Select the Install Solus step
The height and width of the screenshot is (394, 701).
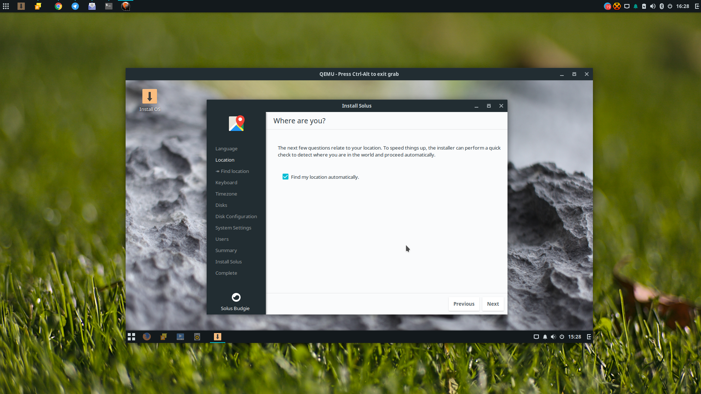pyautogui.click(x=229, y=262)
